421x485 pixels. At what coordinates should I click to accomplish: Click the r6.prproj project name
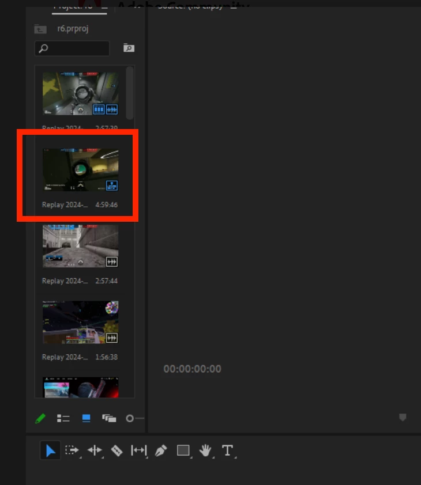tap(73, 28)
